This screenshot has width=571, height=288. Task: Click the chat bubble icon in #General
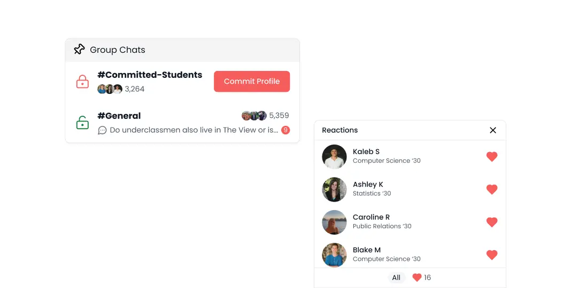[102, 130]
